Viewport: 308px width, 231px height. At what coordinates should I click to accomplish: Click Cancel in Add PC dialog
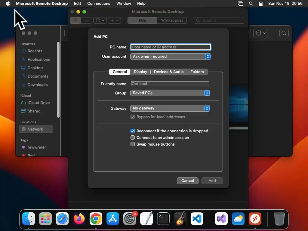[188, 181]
